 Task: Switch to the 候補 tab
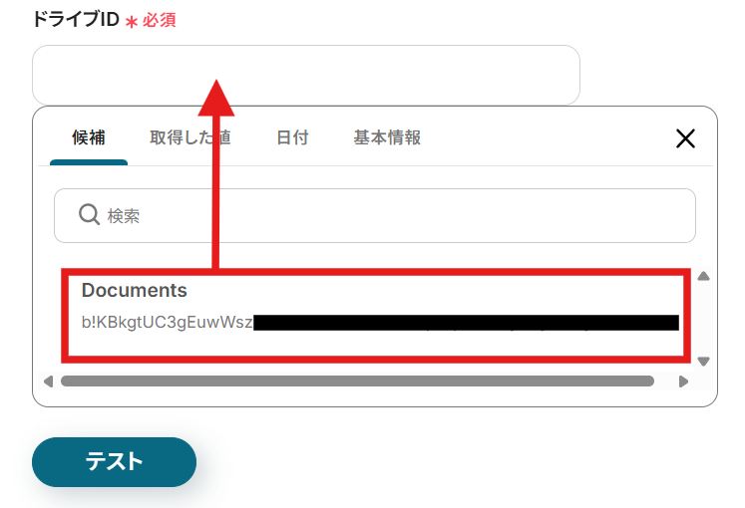(89, 137)
